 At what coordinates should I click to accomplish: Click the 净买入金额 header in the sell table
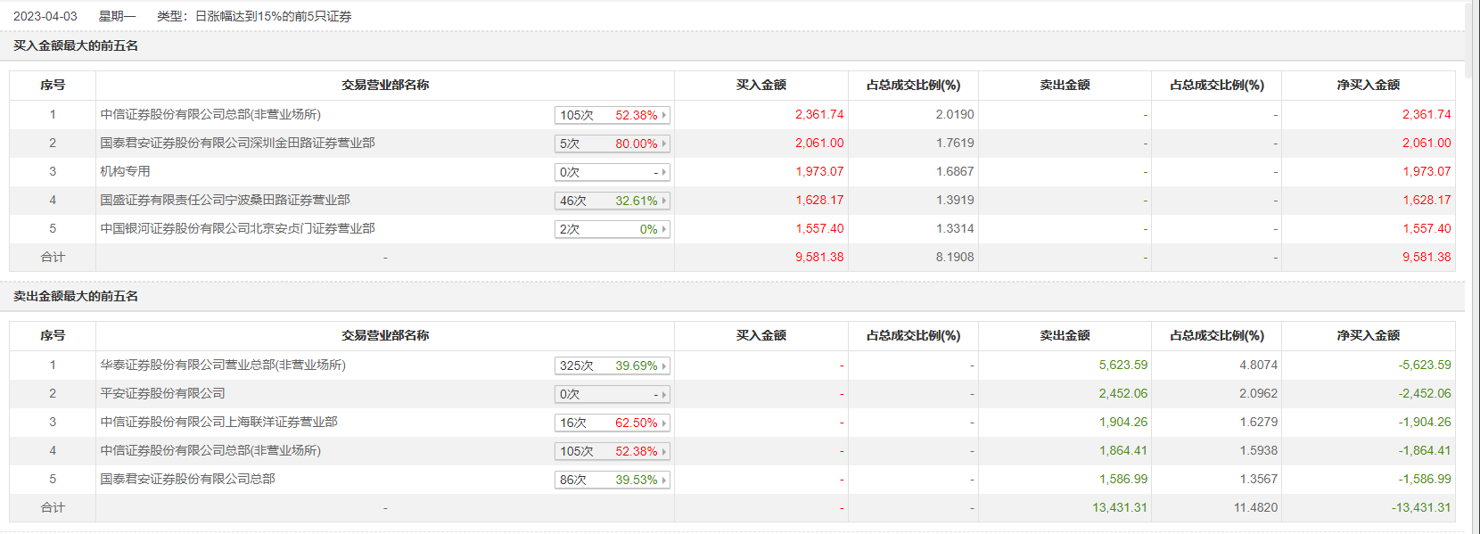tap(1368, 335)
